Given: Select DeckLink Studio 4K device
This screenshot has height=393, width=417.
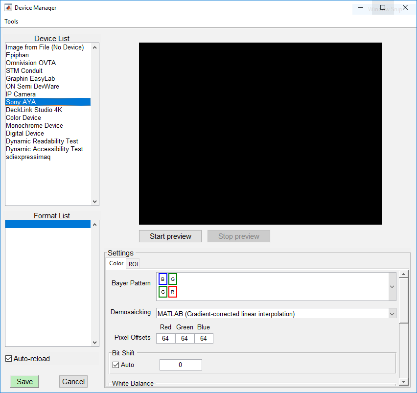Looking at the screenshot, I should (48, 110).
